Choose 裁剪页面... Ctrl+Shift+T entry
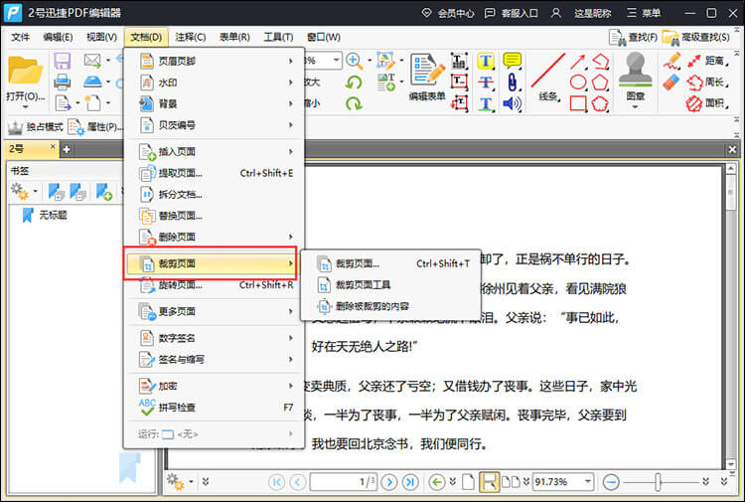This screenshot has width=745, height=502. tap(391, 263)
